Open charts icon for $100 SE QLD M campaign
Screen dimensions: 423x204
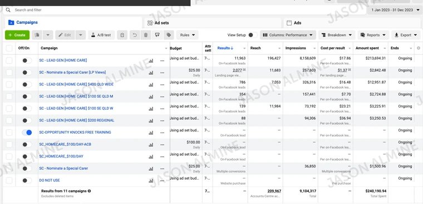point(151,97)
